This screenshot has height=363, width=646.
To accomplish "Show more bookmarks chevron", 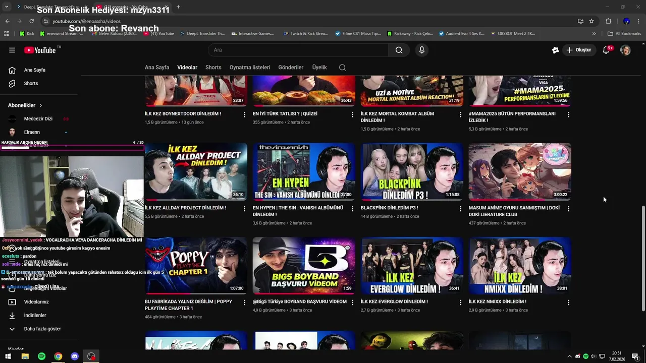I will 594,34.
